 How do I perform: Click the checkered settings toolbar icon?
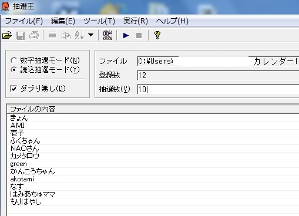pos(107,35)
